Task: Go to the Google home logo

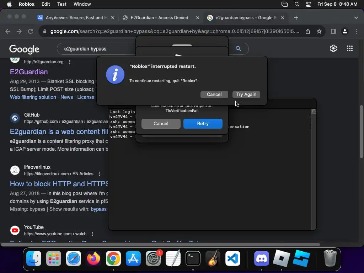Action: click(x=24, y=49)
